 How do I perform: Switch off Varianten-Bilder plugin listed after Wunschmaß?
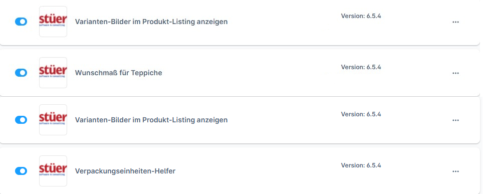21,120
